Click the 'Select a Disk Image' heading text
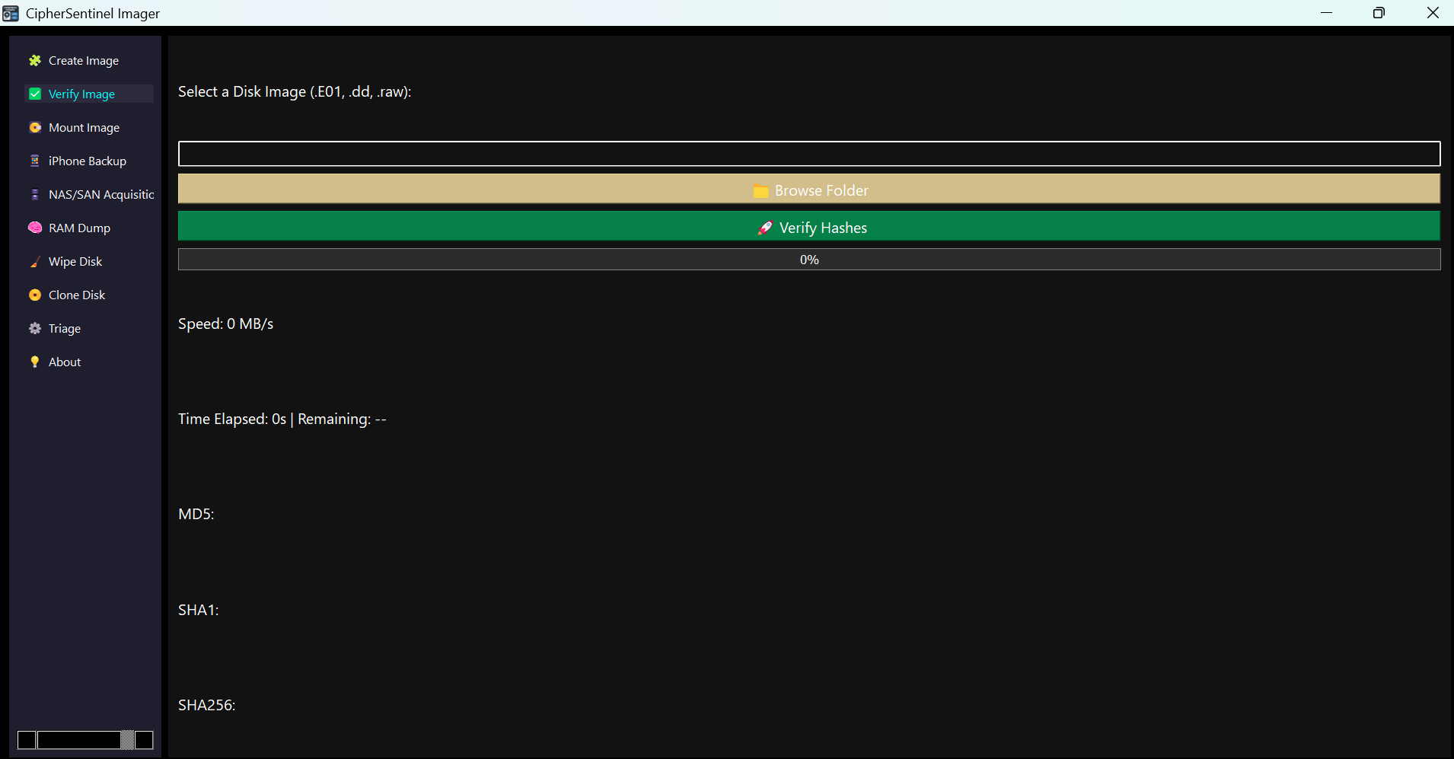The image size is (1454, 759). tap(295, 91)
